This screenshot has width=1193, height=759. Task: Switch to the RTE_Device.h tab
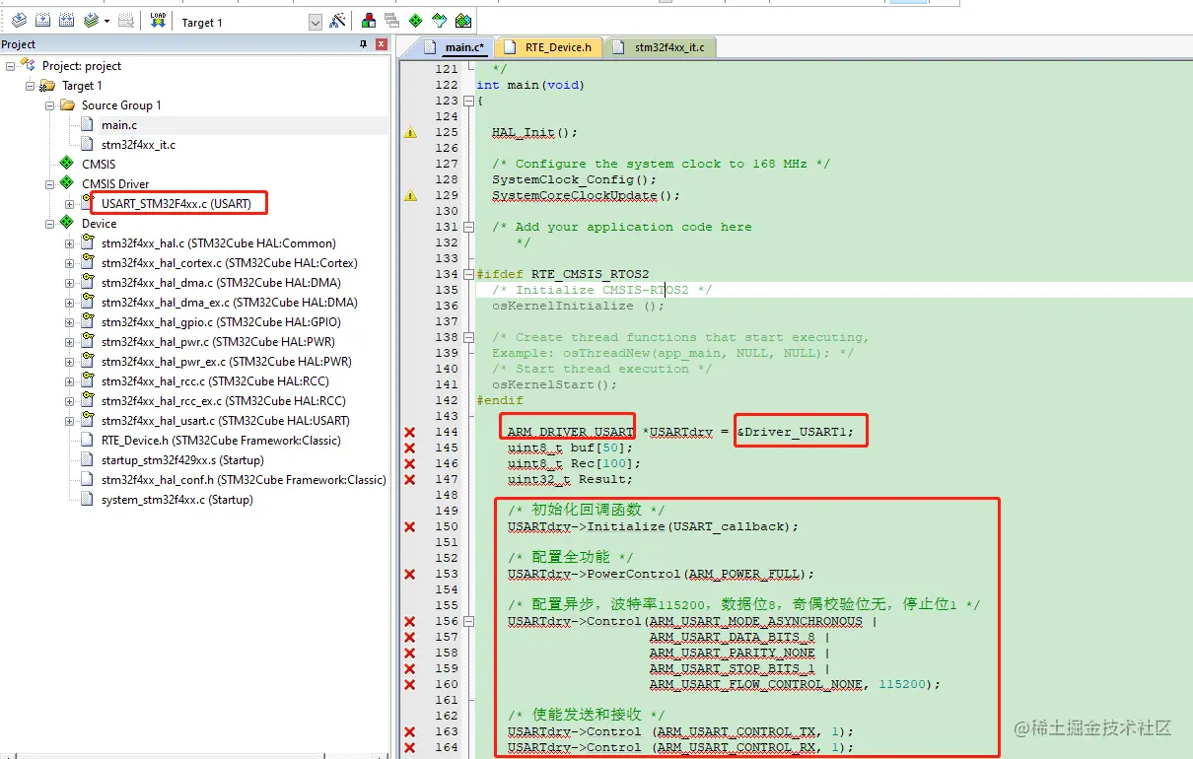[x=548, y=46]
